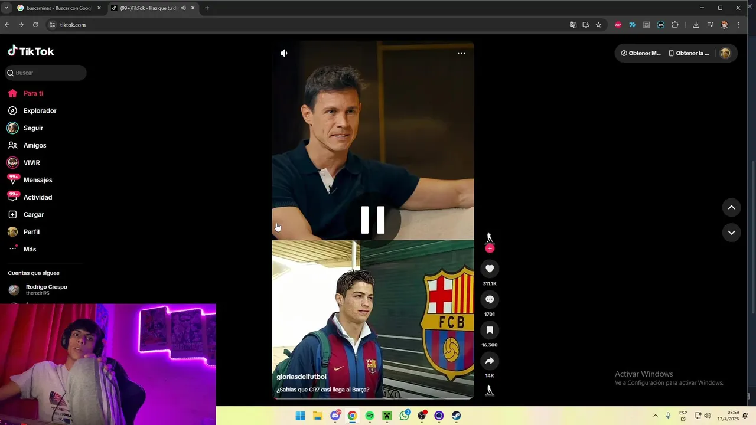Open a new browser tab
This screenshot has height=425, width=756.
pos(207,8)
